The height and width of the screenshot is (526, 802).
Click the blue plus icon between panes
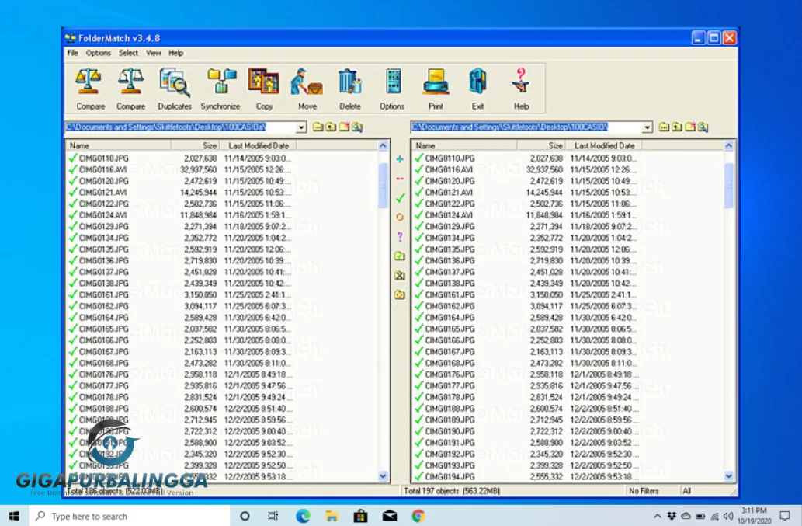pos(400,159)
